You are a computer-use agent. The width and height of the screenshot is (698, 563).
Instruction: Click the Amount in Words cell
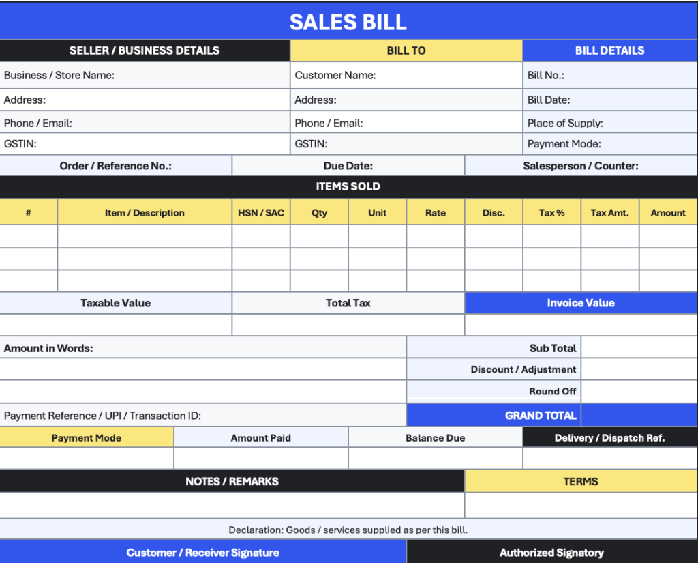(203, 348)
